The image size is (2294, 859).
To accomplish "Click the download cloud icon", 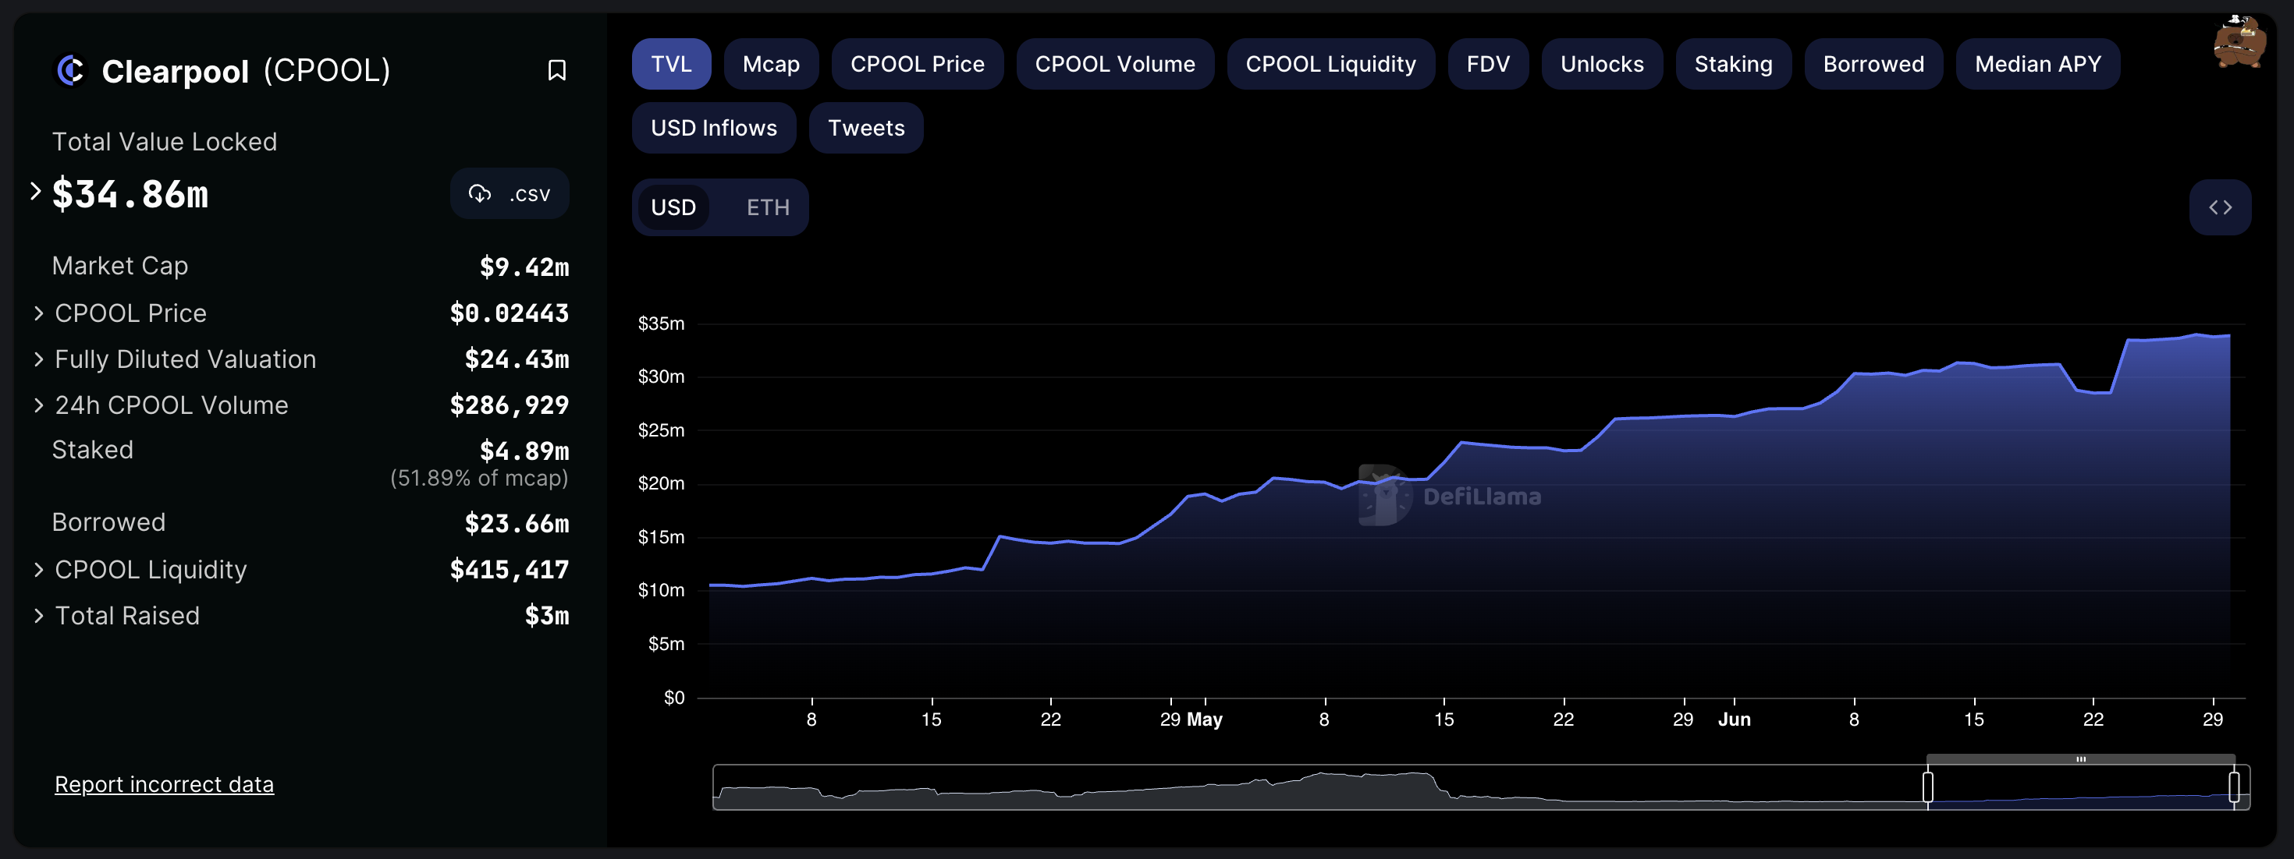I will [480, 194].
